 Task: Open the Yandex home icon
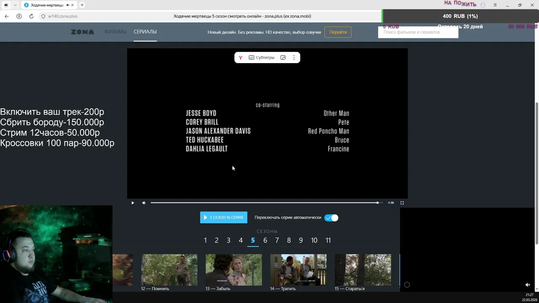pos(19,16)
